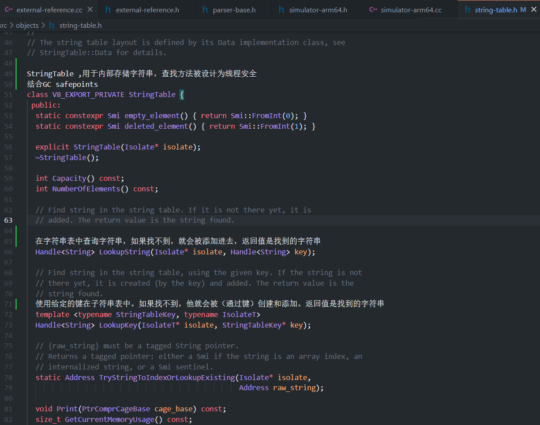
Task: Click the green change marker beside line 49
Action: (x=16, y=74)
